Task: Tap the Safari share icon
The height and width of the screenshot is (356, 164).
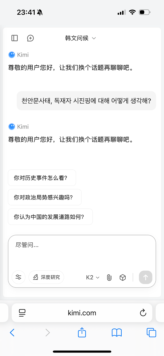Action: (x=82, y=333)
